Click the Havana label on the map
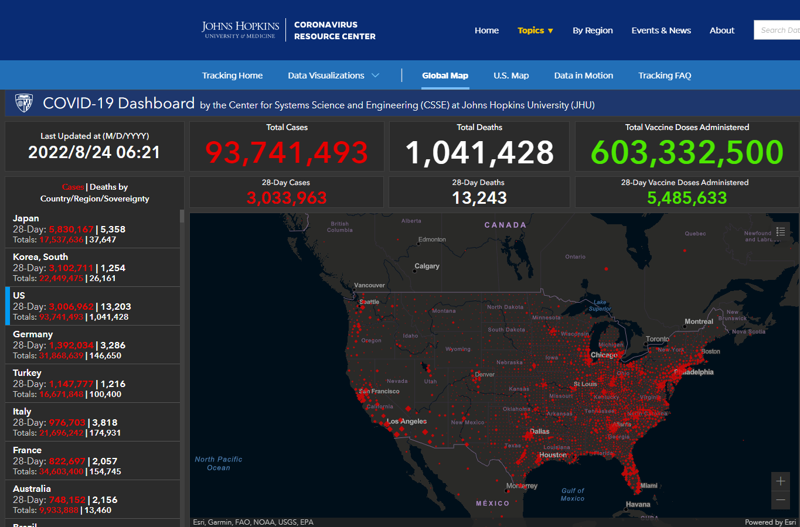 click(x=638, y=504)
